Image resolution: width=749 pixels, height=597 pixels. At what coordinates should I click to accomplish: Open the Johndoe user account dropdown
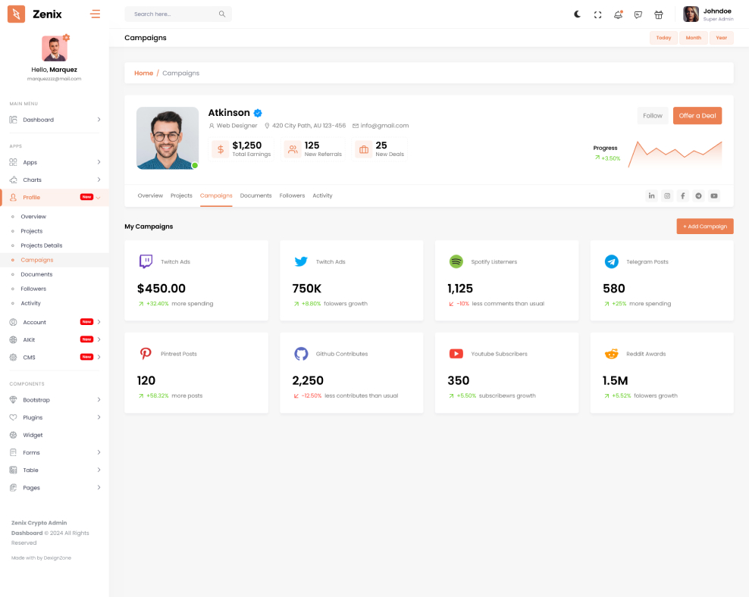click(x=708, y=14)
